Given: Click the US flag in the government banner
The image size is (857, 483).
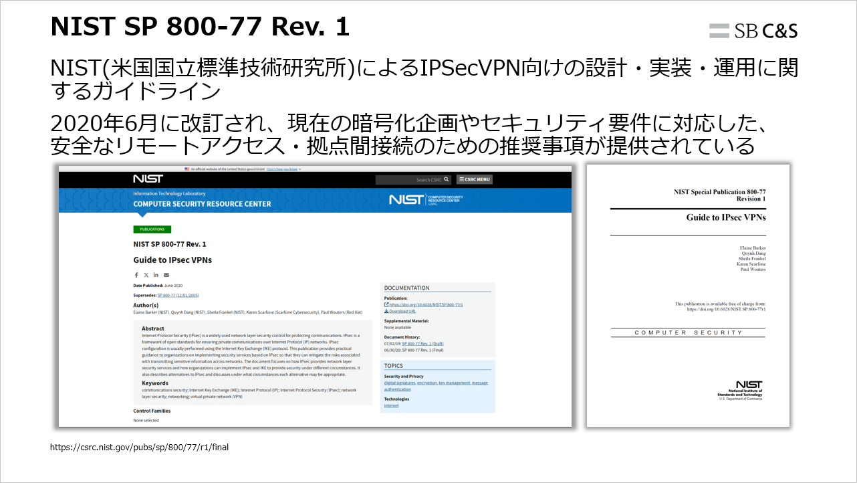Looking at the screenshot, I should point(187,169).
